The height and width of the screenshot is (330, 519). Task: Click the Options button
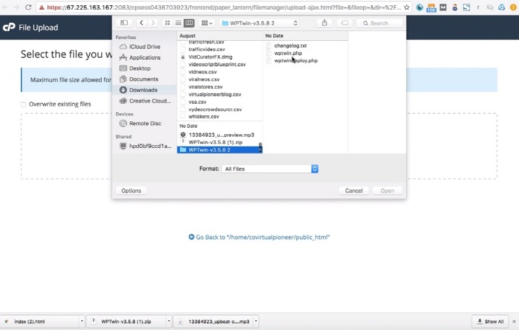131,191
